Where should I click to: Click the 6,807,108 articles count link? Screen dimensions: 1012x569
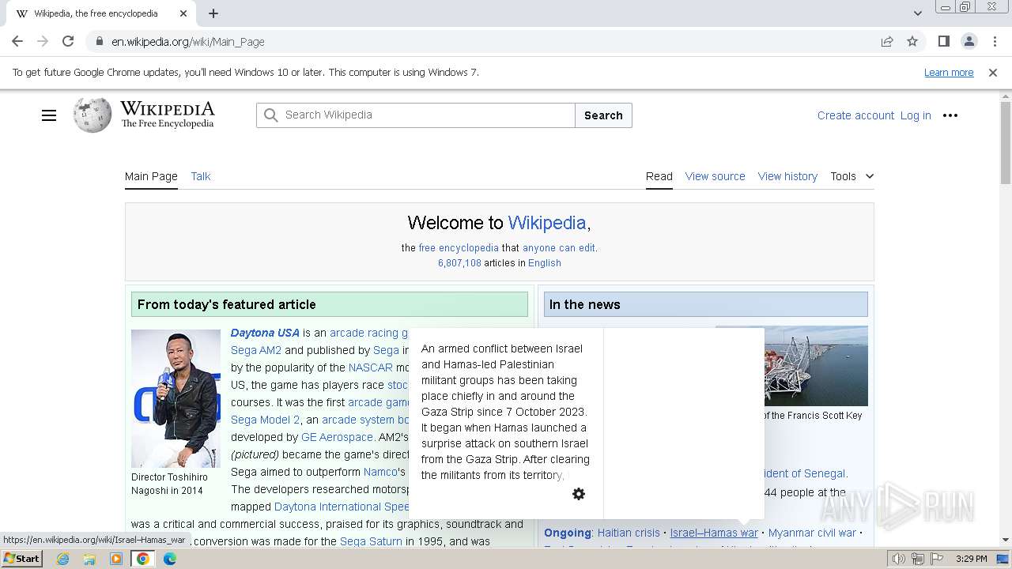(459, 263)
